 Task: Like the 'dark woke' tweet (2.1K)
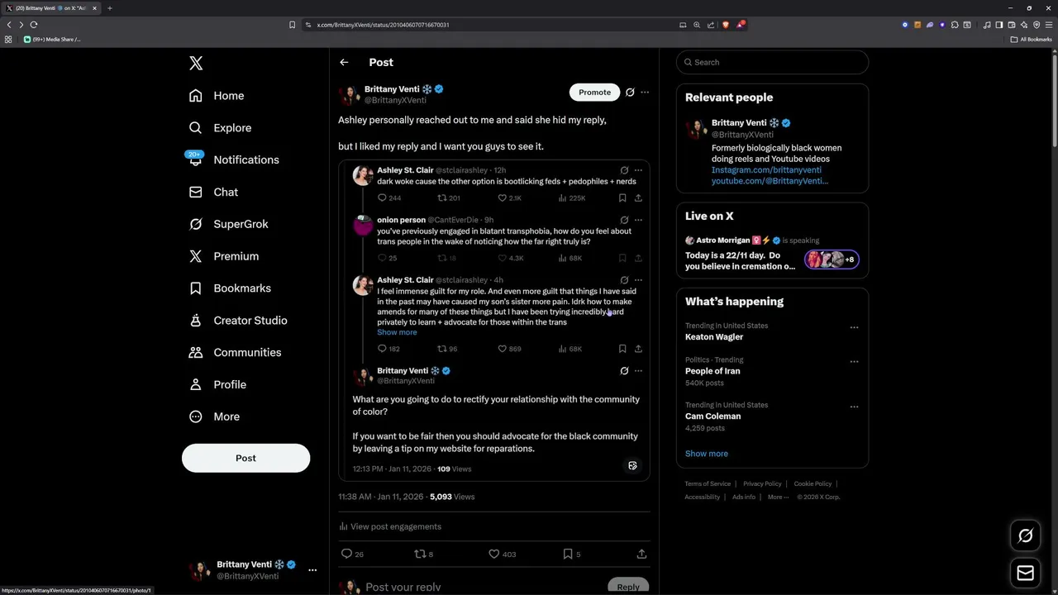509,198
